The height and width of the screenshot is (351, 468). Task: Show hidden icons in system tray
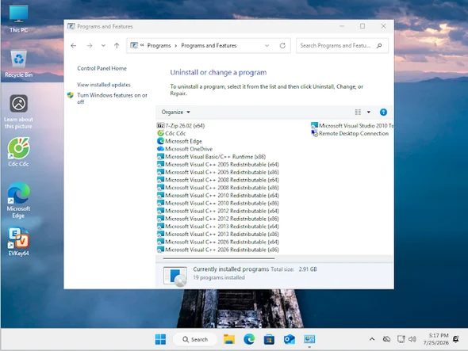(372, 339)
